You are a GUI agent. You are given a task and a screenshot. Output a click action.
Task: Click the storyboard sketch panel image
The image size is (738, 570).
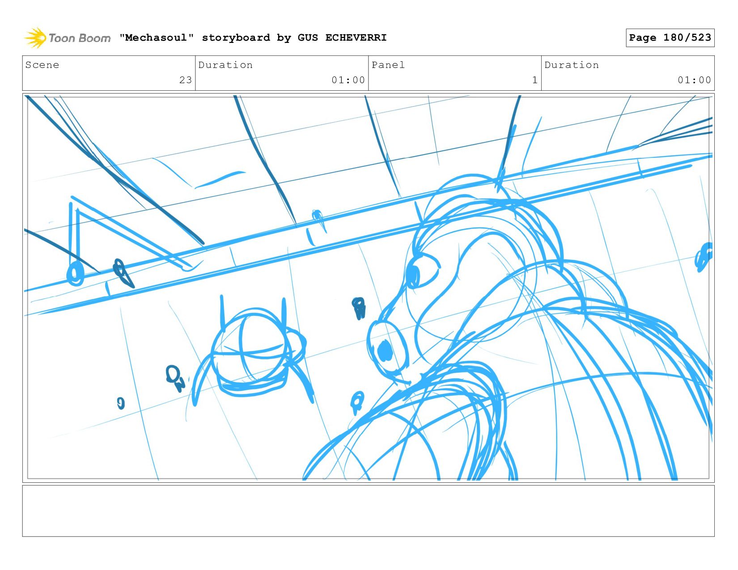pyautogui.click(x=369, y=288)
